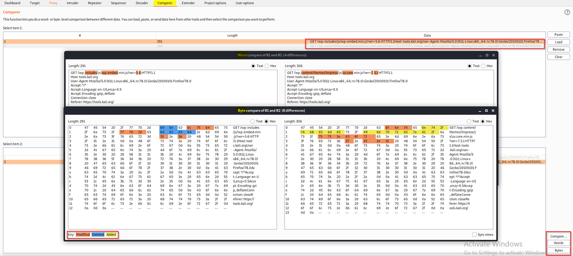Click the Deleted key color swatch
The image size is (573, 256).
tap(98, 235)
